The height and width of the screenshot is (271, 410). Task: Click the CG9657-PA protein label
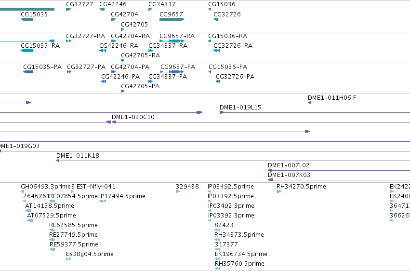[178, 67]
